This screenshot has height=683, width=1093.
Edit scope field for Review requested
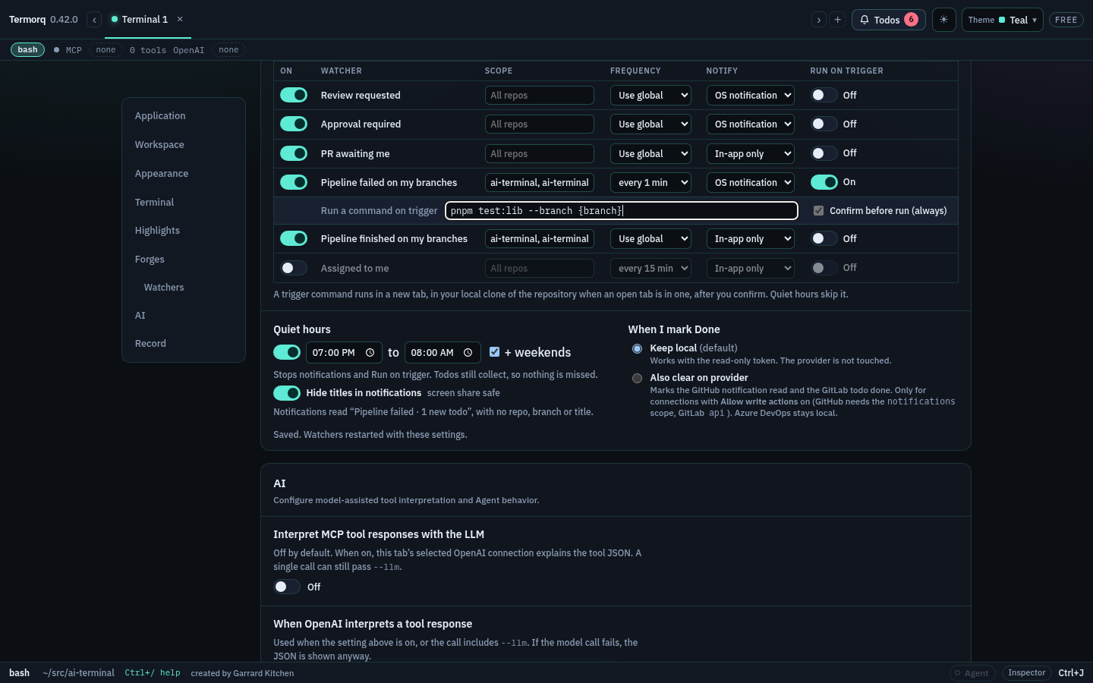[x=540, y=95]
